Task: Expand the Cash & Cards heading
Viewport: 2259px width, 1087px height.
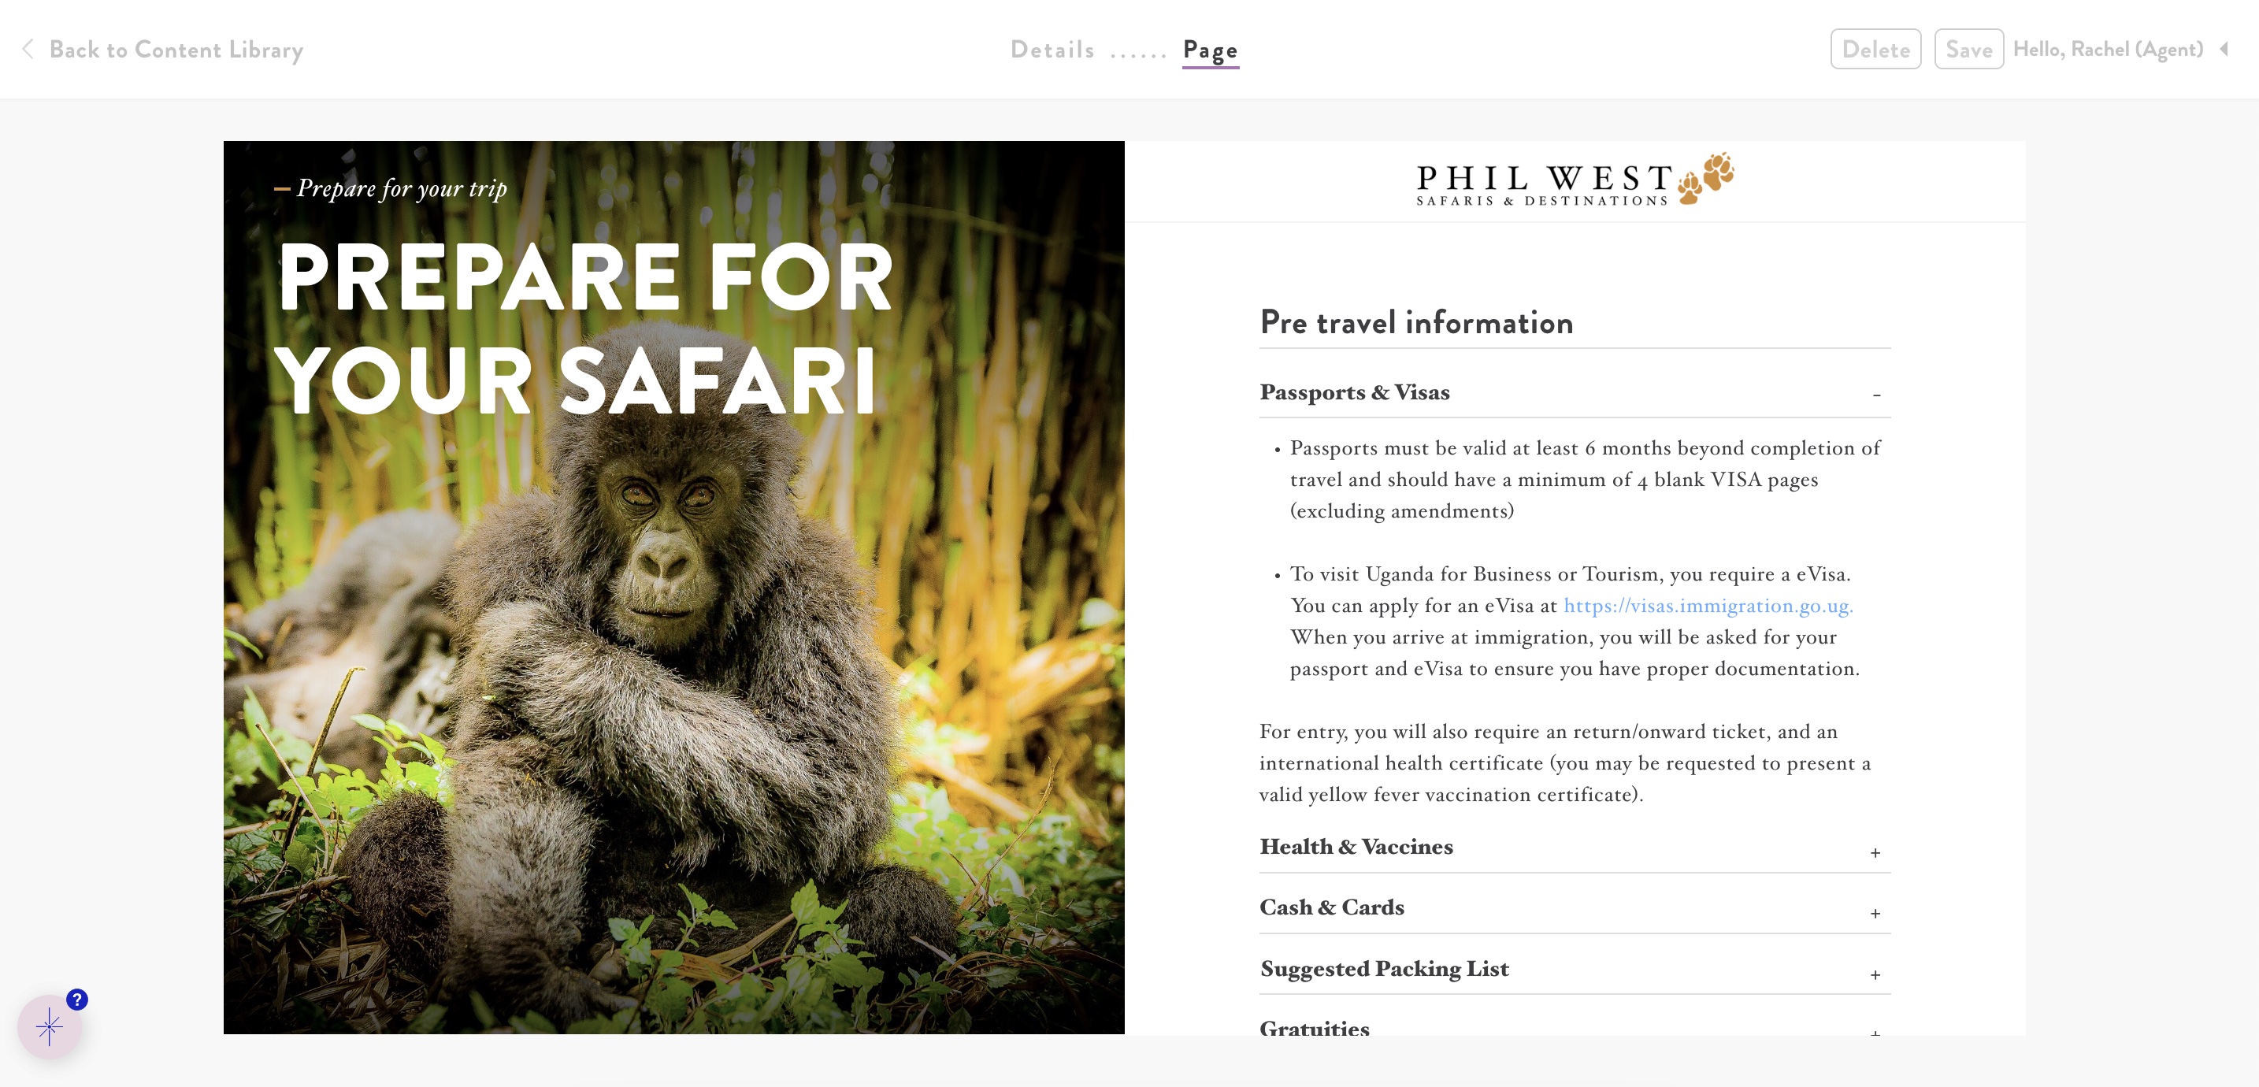Action: [x=1331, y=907]
